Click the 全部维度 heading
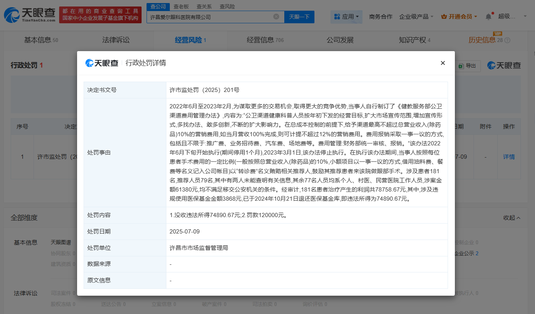The width and height of the screenshot is (535, 314). [x=24, y=218]
